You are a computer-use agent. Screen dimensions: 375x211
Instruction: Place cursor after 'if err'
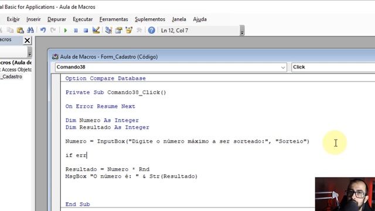coord(87,155)
